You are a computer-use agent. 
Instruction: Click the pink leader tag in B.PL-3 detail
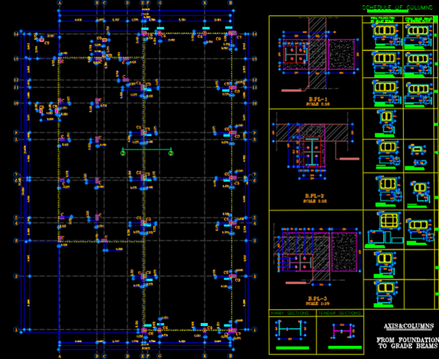[296, 283]
